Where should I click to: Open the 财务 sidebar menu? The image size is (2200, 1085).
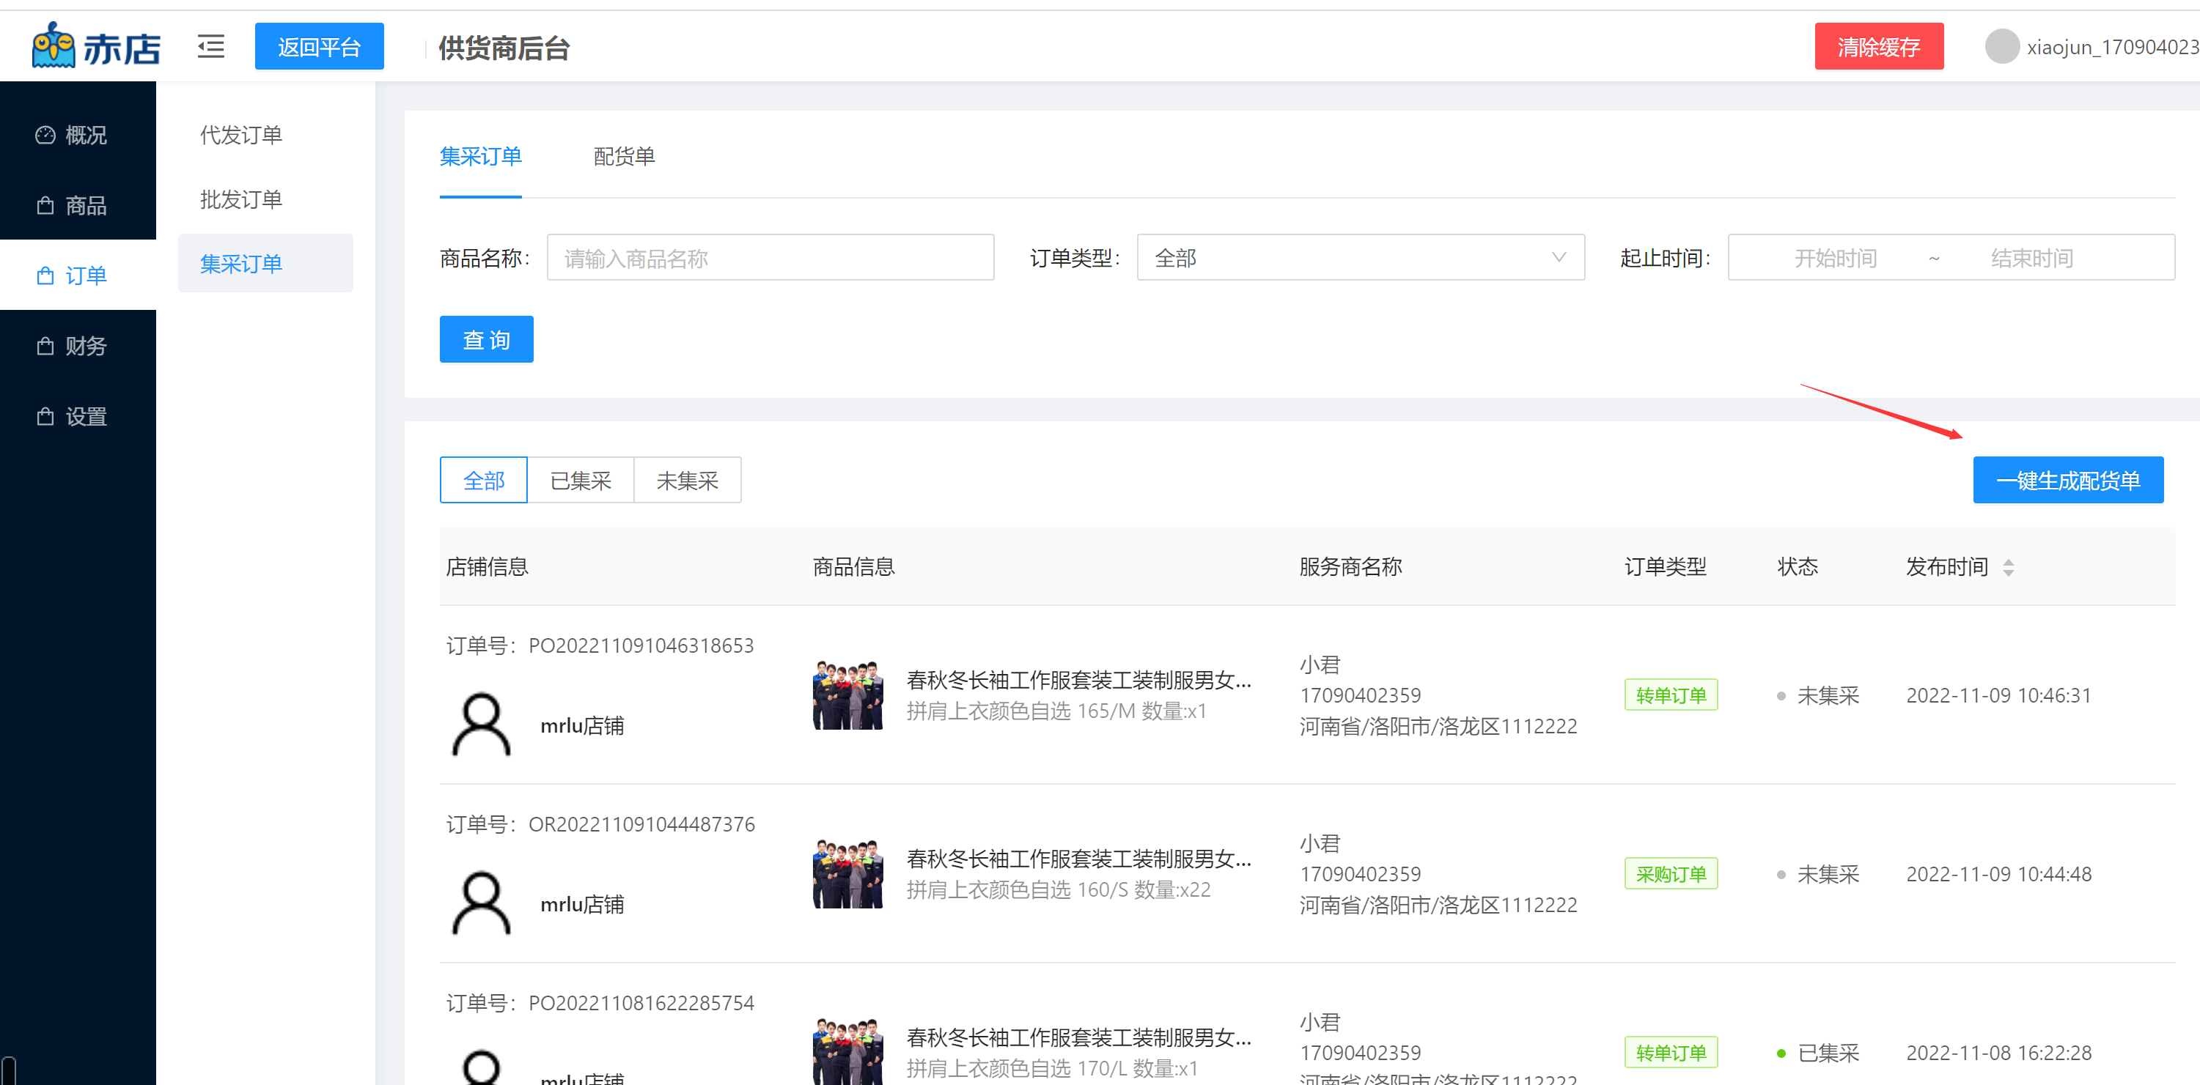pyautogui.click(x=78, y=346)
